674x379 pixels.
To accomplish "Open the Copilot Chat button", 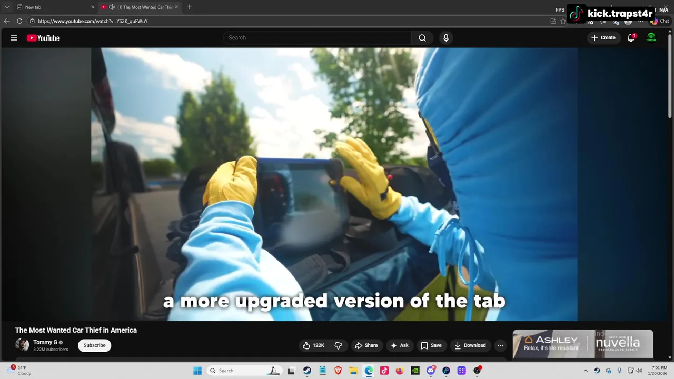I will (x=660, y=21).
